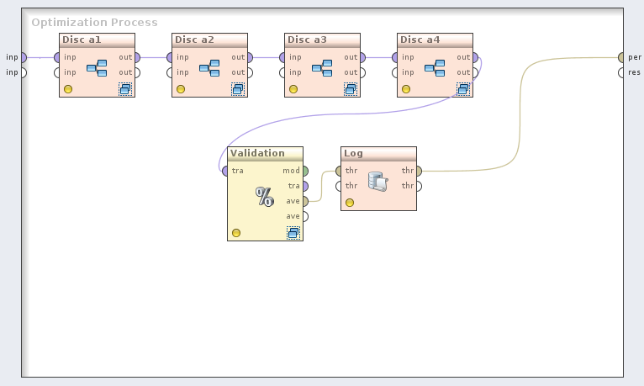Click the Optimization Process label
Viewport: 644px width, 386px height.
94,23
